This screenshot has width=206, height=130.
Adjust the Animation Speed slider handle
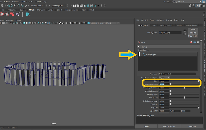pyautogui.click(x=170, y=84)
